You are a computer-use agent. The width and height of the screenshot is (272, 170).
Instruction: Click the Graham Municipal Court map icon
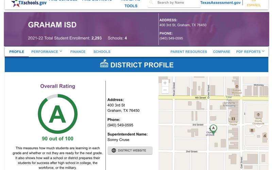click(237, 86)
